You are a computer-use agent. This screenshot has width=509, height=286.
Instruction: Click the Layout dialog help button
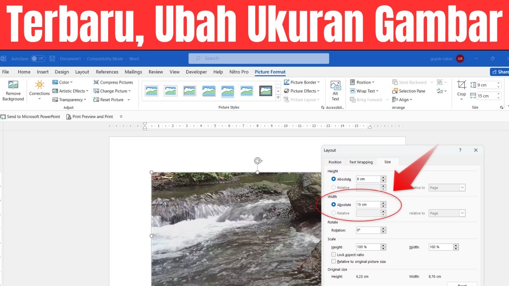[x=460, y=150]
